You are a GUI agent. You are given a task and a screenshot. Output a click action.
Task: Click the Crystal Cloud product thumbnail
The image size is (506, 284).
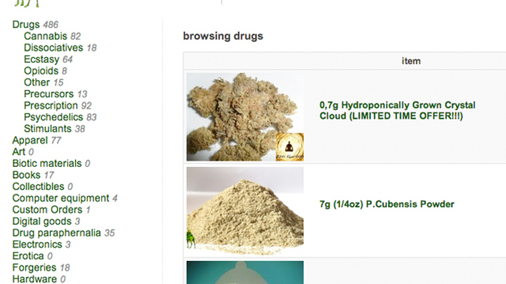coord(245,117)
